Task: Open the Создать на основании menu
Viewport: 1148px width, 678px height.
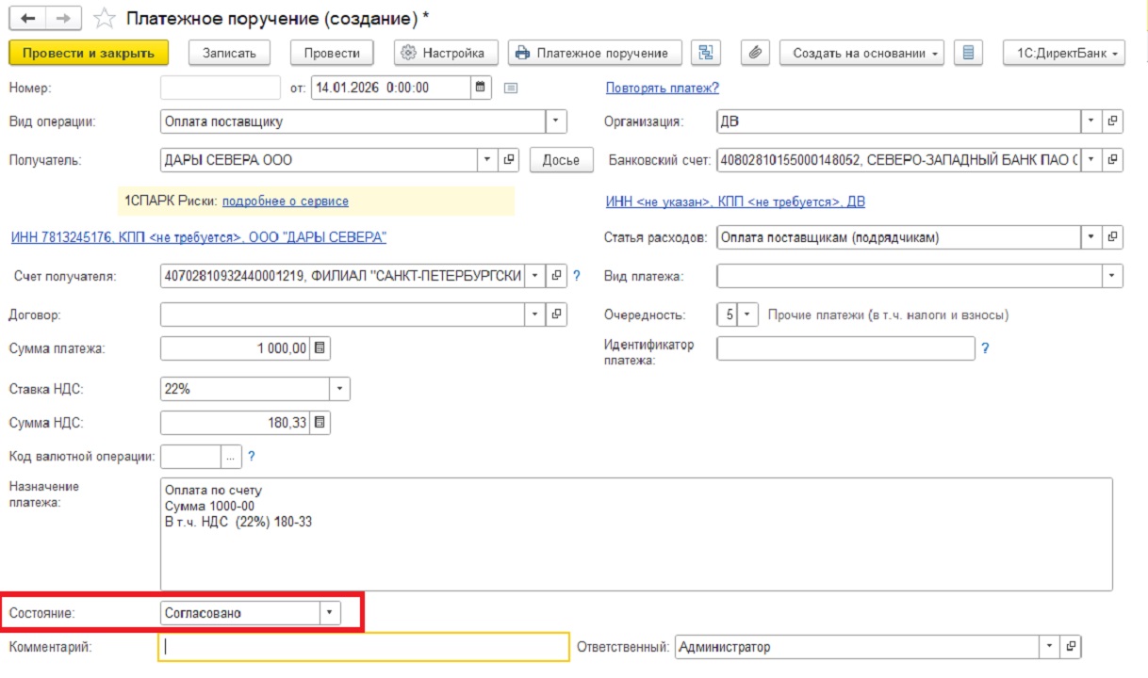Action: click(862, 53)
